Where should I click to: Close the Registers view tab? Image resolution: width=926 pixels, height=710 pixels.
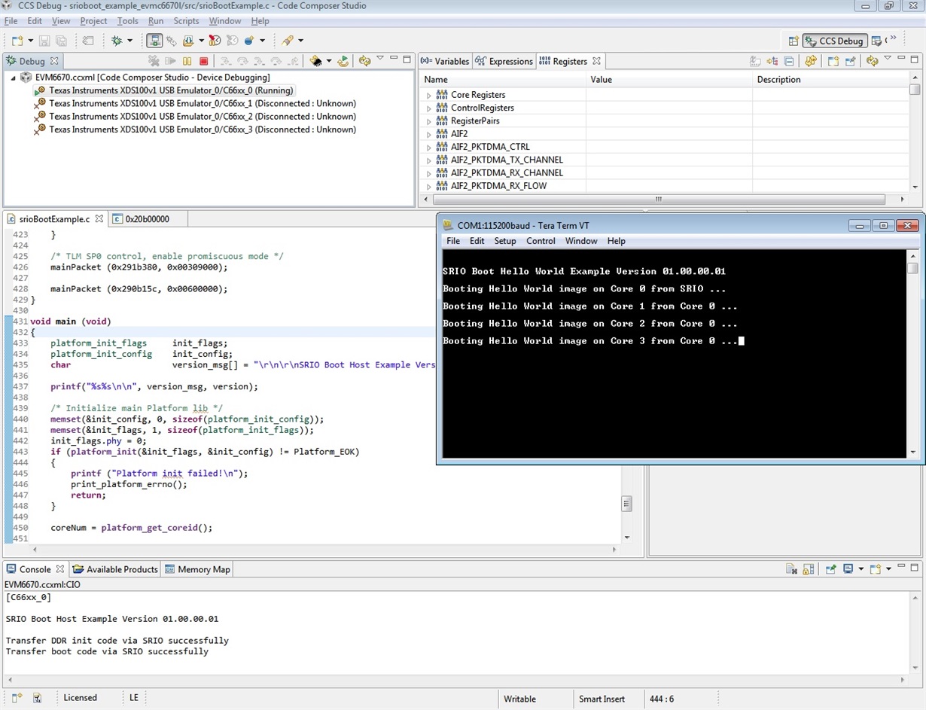pyautogui.click(x=596, y=61)
